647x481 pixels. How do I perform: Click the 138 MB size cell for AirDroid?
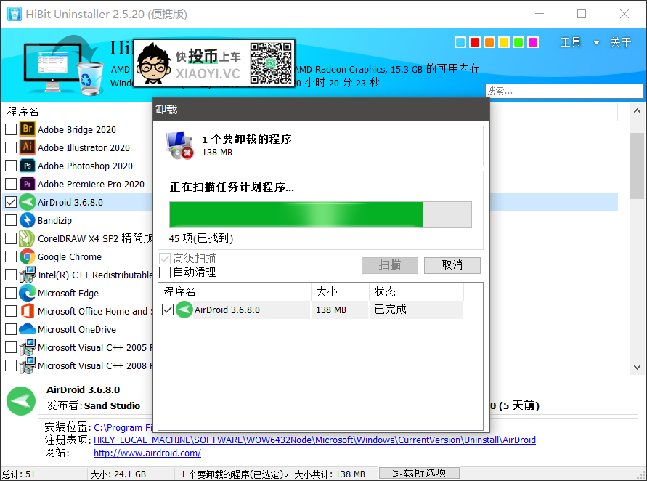pyautogui.click(x=340, y=310)
